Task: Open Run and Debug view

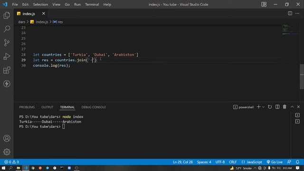Action: tap(7, 57)
